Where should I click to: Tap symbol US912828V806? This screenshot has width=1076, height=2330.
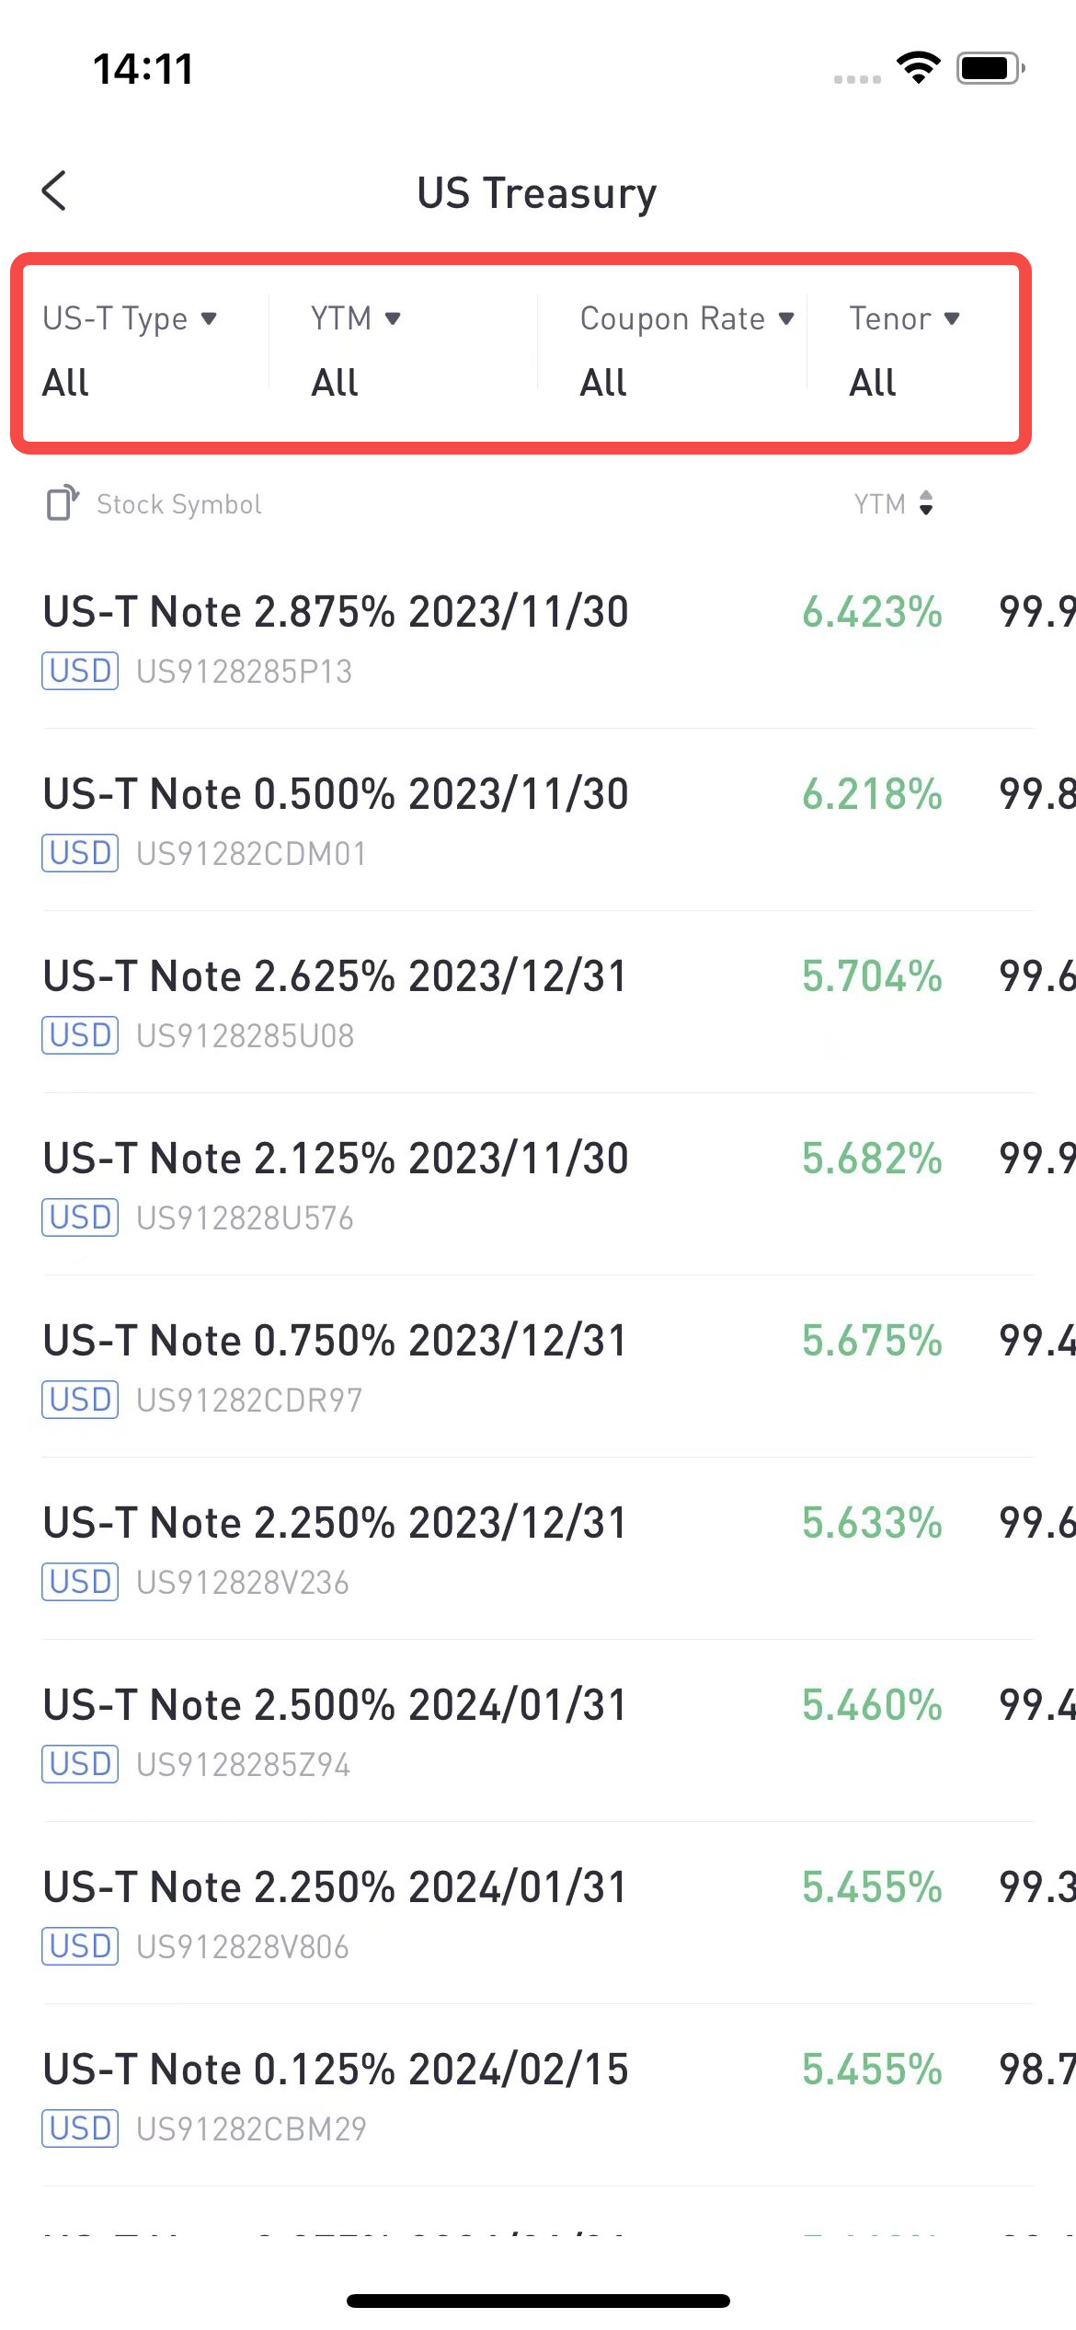click(x=243, y=1947)
